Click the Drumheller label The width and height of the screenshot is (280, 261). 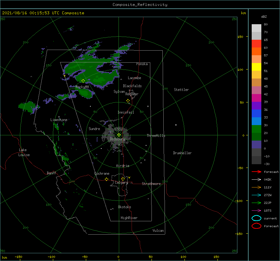pos(182,153)
